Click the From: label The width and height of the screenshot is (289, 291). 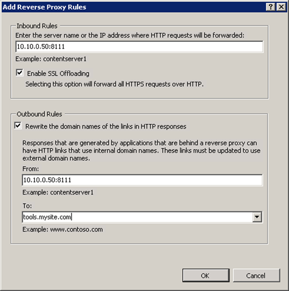point(30,169)
